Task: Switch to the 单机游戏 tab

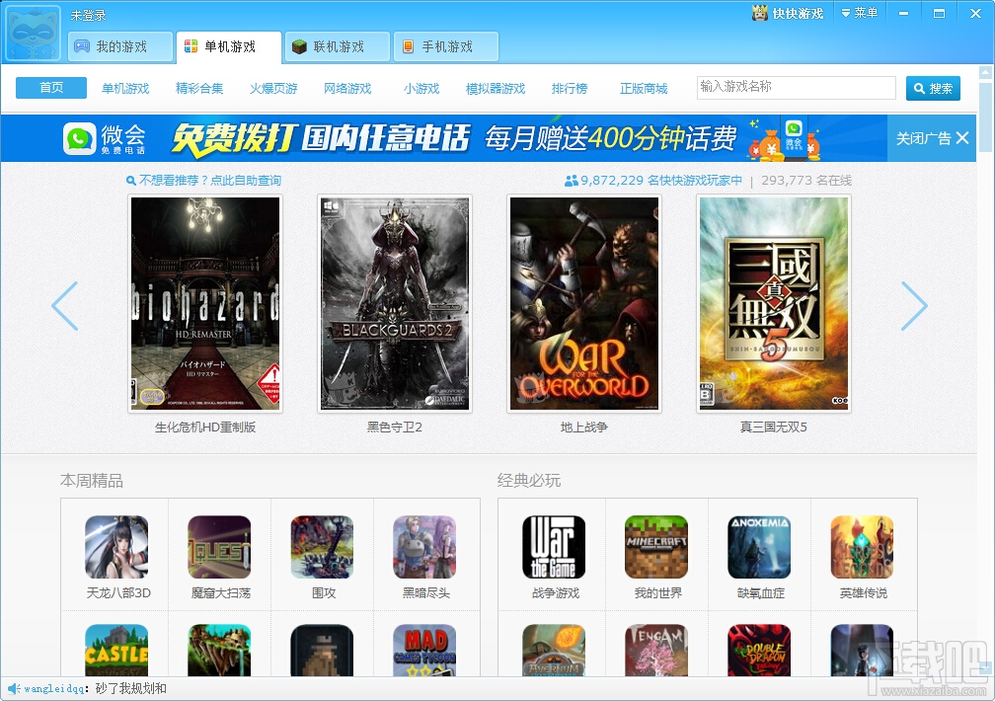Action: pos(228,47)
